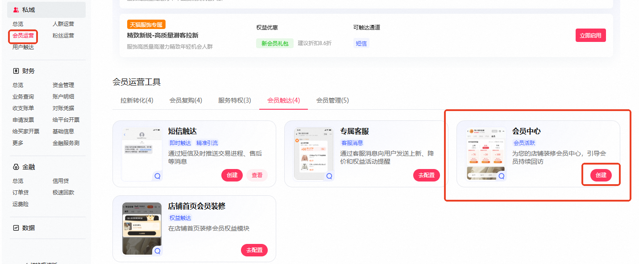This screenshot has height=264, width=639.
Task: Open 总览 under 金融 section
Action: point(18,181)
